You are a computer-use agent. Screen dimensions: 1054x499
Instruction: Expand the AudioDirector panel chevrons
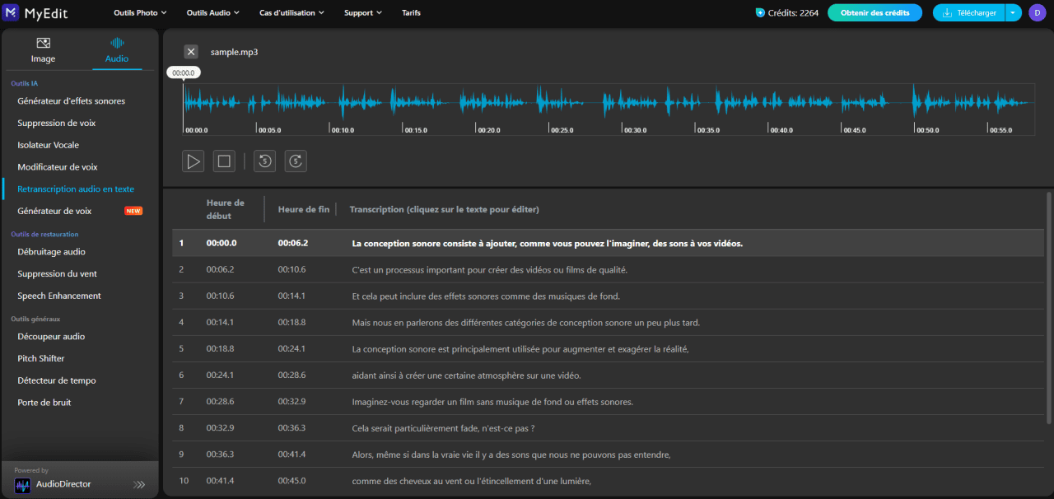point(139,485)
